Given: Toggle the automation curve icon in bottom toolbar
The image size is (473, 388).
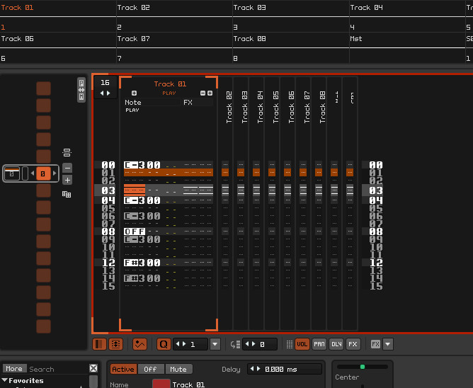Looking at the screenshot, I should coord(139,344).
